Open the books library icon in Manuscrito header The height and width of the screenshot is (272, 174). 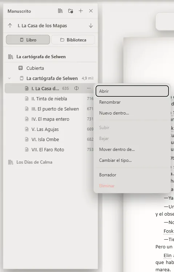[60, 11]
